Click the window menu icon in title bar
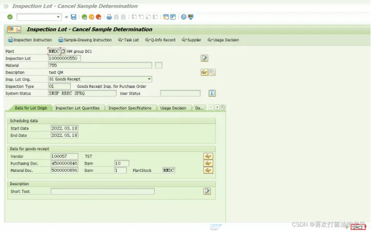Screen dimensions: 371x233 click(x=6, y=6)
